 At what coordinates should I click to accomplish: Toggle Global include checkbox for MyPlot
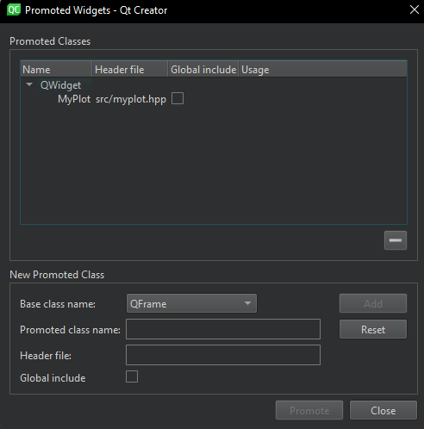tap(178, 98)
